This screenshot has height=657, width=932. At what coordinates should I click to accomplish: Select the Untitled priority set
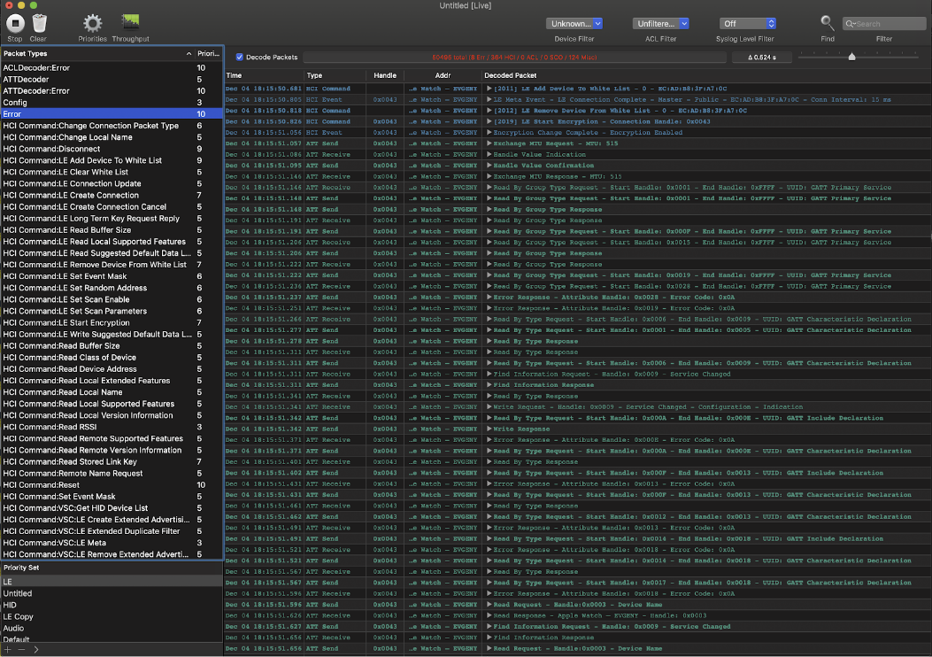[x=112, y=593]
